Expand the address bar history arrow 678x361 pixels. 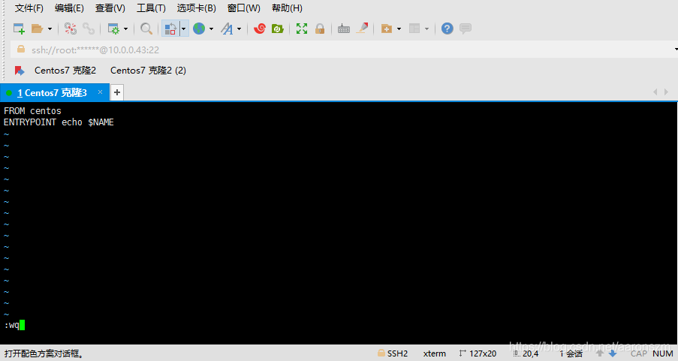[676, 50]
